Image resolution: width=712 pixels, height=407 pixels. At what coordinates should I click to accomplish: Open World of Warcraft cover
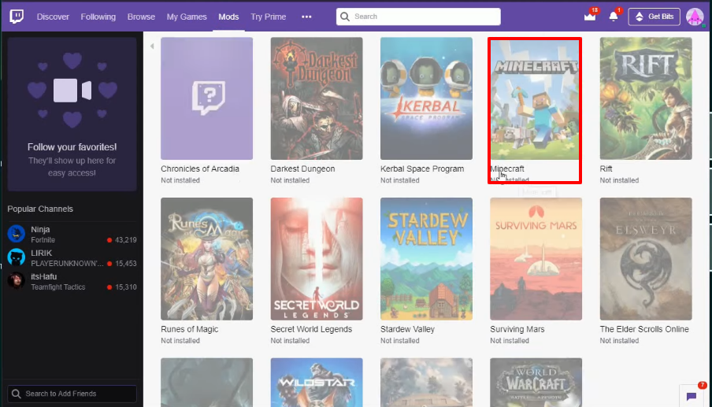click(x=536, y=383)
